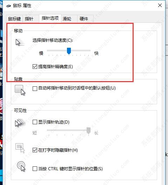Image resolution: width=168 pixels, height=185 pixels.
Task: Click the pointer speed slider thumb
Action: pyautogui.click(x=69, y=51)
